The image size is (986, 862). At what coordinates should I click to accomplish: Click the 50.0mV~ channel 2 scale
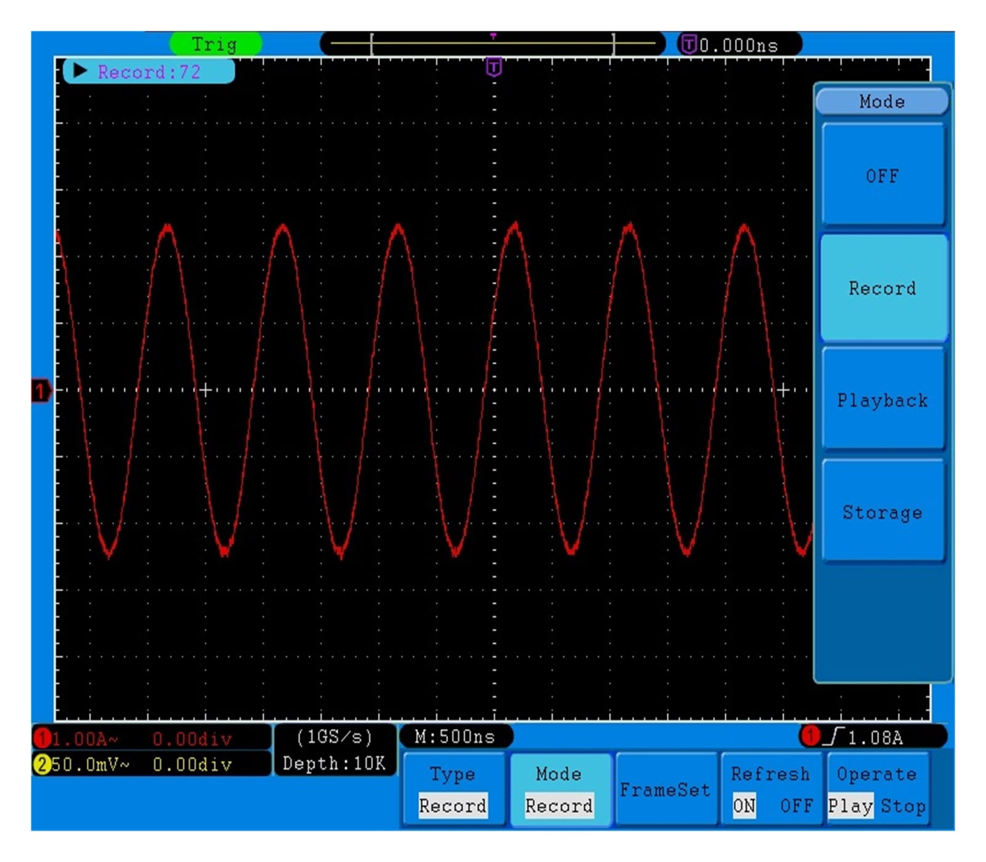91,765
